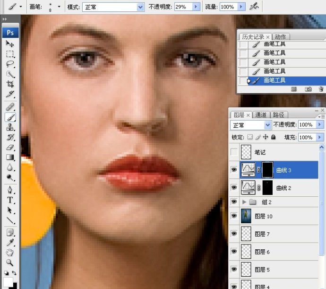Image resolution: width=326 pixels, height=289 pixels.
Task: Select the 曲线 3 layer mask thumbnail
Action: pos(267,170)
